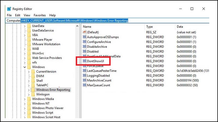Expand the UserData tree node
The width and height of the screenshot is (218, 122).
tap(25, 26)
